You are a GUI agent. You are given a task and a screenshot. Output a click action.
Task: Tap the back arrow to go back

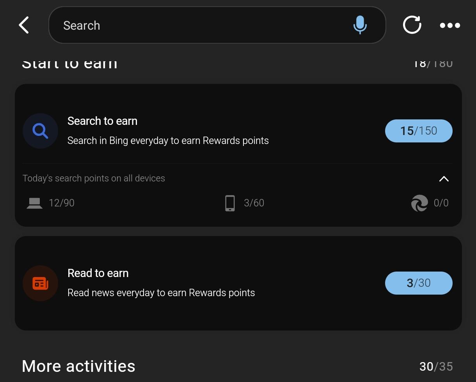(24, 25)
